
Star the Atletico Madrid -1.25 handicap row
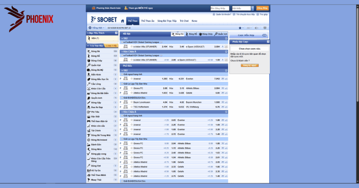[131, 176]
